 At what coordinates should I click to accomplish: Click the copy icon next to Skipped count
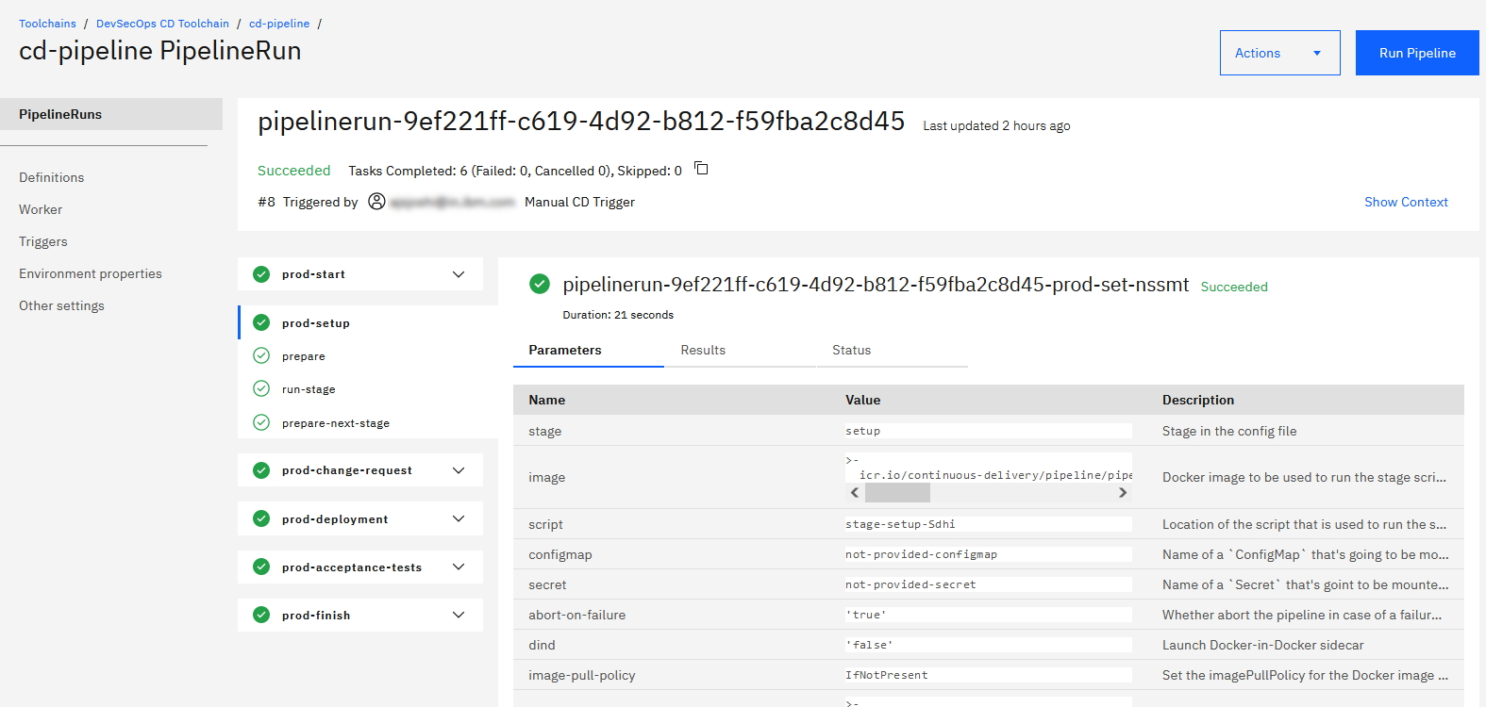701,169
